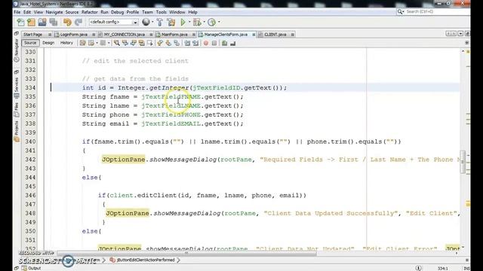The image size is (483, 271).
Task: Switch to the CLIENT.java tab
Action: coord(275,35)
